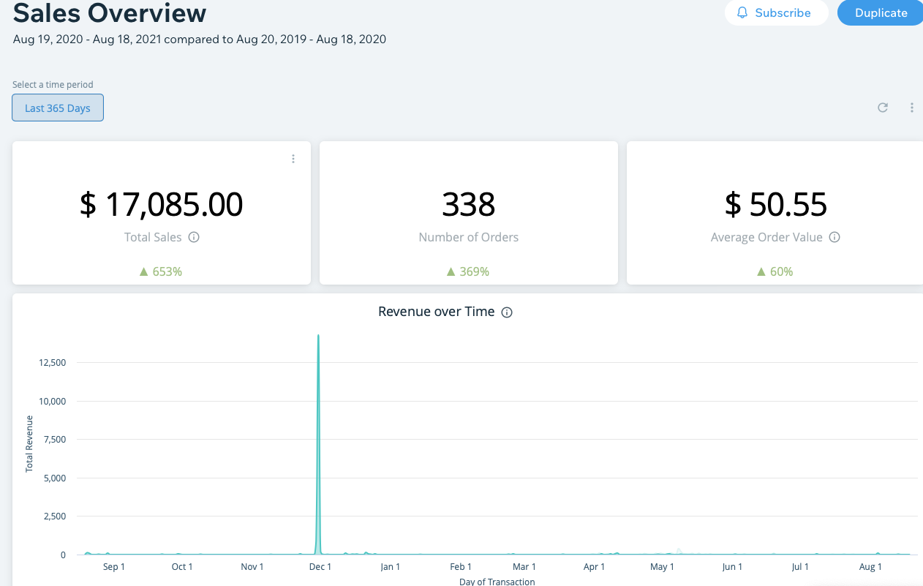This screenshot has width=923, height=586.
Task: Click the Dec 1 axis label
Action: pos(320,567)
